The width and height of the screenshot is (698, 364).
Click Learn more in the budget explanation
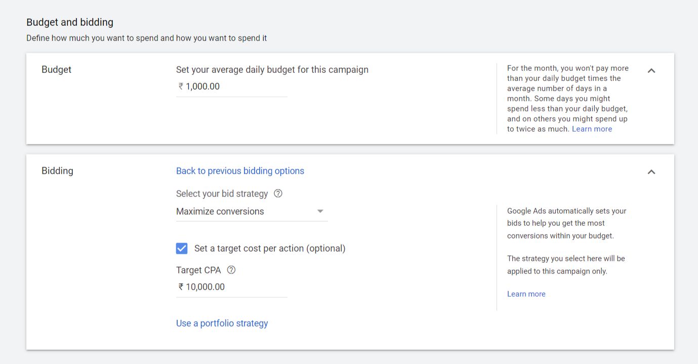pyautogui.click(x=592, y=129)
